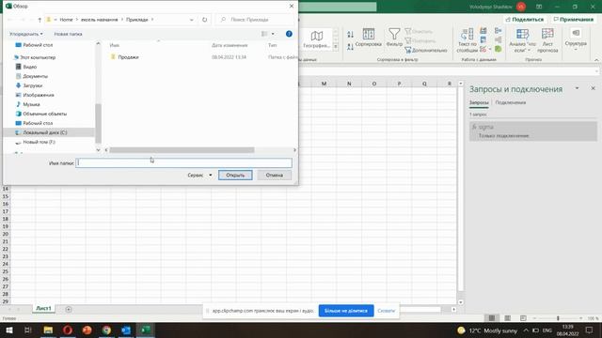Click the Flash Fill icon
This screenshot has width=602, height=338.
click(x=483, y=31)
